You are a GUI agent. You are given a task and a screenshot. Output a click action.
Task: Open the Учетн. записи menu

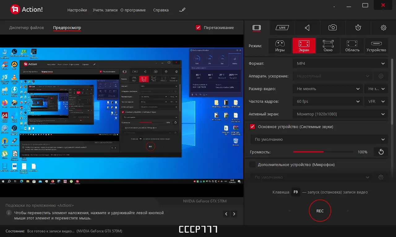(105, 10)
